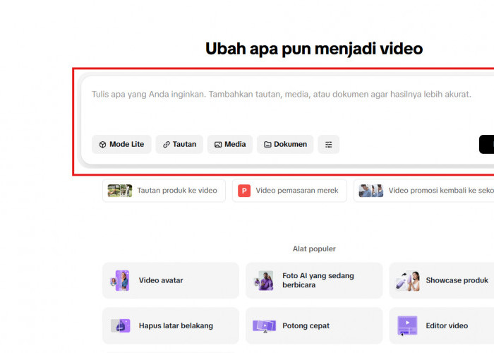Open the Video avatar tool
The image size is (494, 353).
click(x=171, y=280)
